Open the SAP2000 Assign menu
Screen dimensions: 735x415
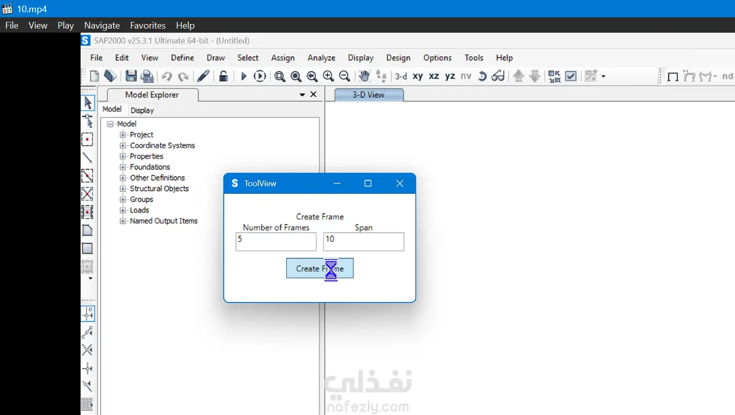pos(283,58)
